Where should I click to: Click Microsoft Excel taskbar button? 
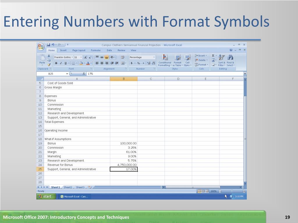click(74, 197)
